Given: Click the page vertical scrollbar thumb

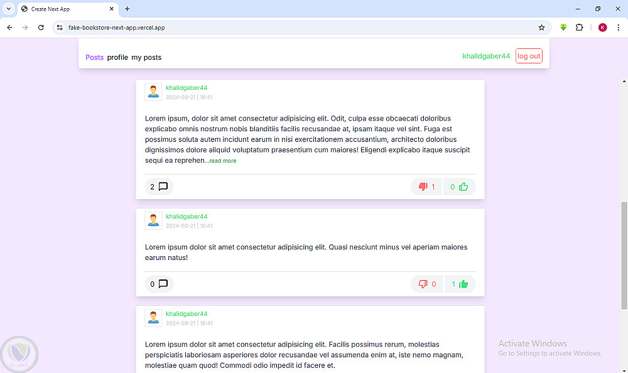Looking at the screenshot, I should (624, 256).
